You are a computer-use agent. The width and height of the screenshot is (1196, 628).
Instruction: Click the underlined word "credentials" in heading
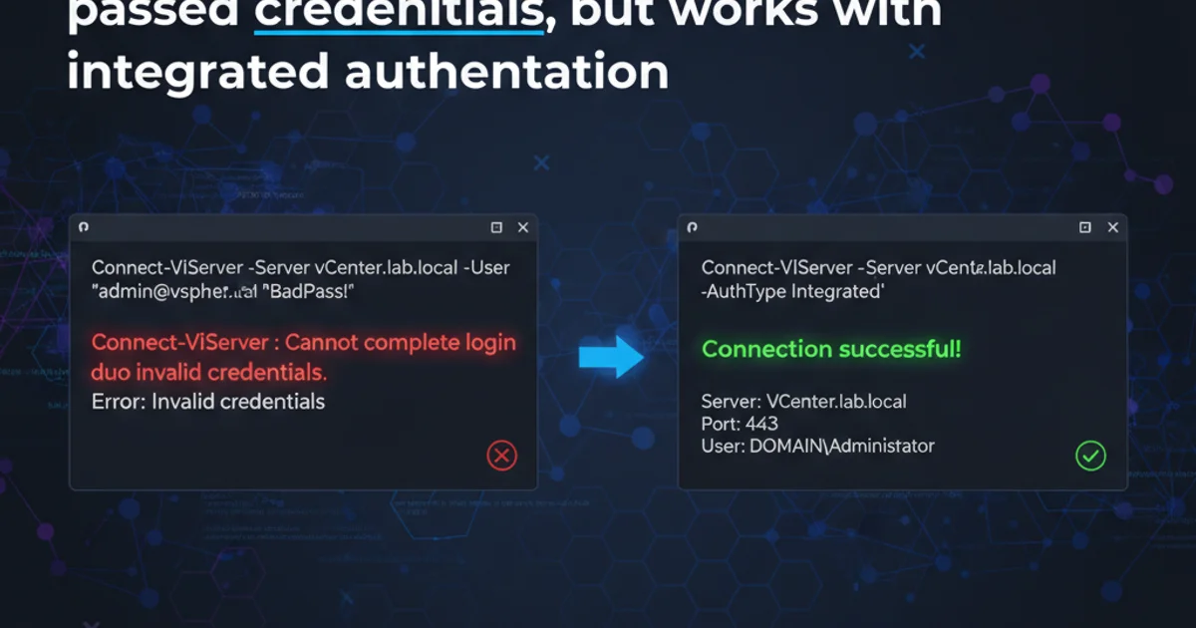click(399, 15)
